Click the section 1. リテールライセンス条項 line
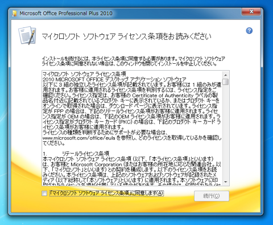273x225 pixels. (76, 154)
